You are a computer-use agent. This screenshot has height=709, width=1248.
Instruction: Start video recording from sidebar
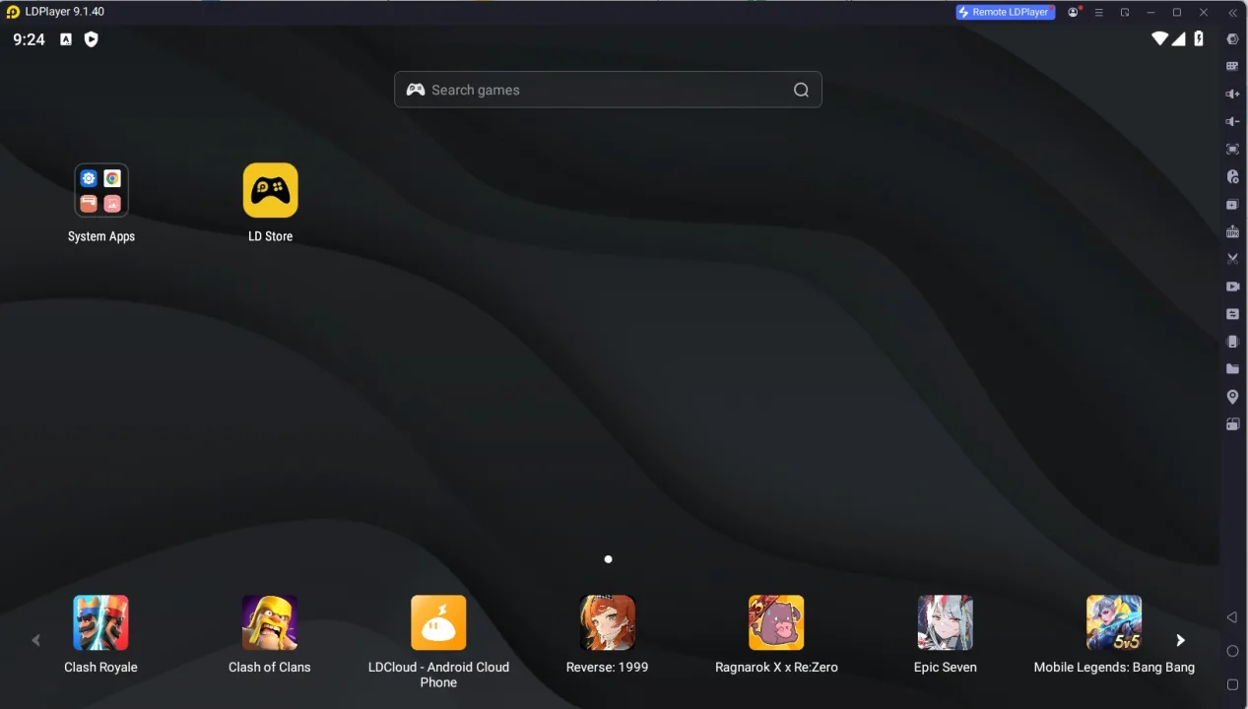(x=1232, y=287)
